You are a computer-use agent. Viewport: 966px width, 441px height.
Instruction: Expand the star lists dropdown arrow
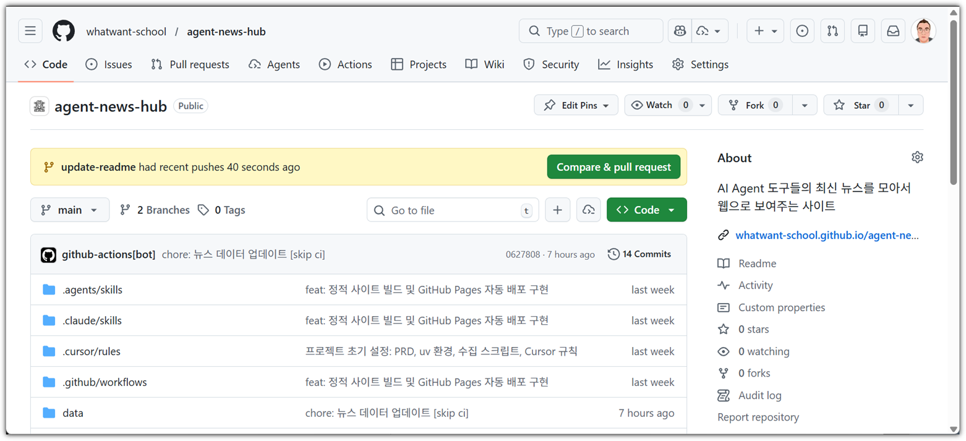pos(911,105)
